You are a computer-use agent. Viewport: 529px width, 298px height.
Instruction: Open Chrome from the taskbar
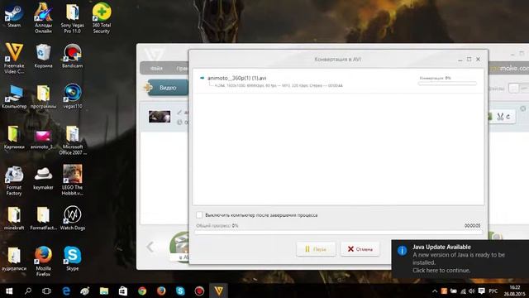(x=142, y=291)
